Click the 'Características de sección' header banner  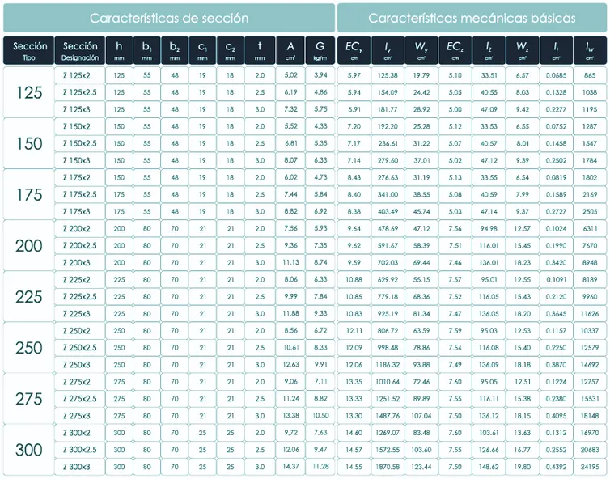(169, 18)
